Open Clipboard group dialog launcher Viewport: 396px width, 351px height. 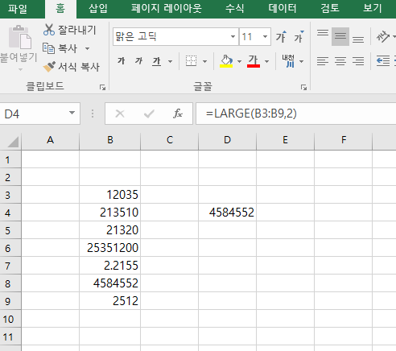(x=102, y=87)
